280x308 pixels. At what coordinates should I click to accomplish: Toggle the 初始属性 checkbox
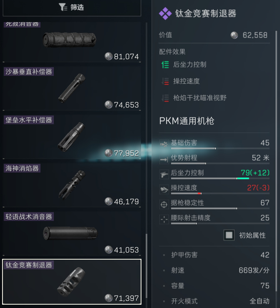[x=229, y=235]
